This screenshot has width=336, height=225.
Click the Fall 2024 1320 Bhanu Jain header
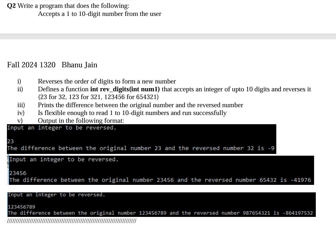click(52, 65)
